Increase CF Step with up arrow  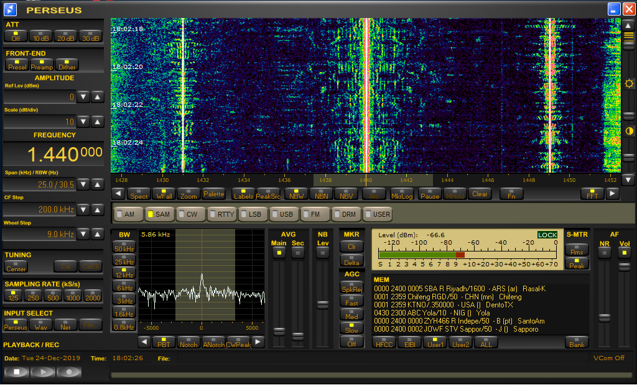[x=98, y=209]
